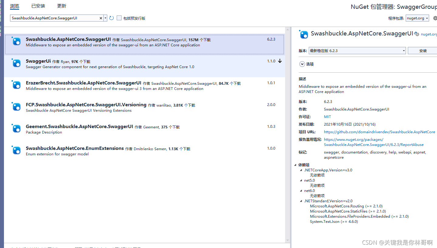Select Geement.Swashbuckle.AspNetCore.SwaggerUI package title
This screenshot has height=248, width=437.
pos(79,127)
